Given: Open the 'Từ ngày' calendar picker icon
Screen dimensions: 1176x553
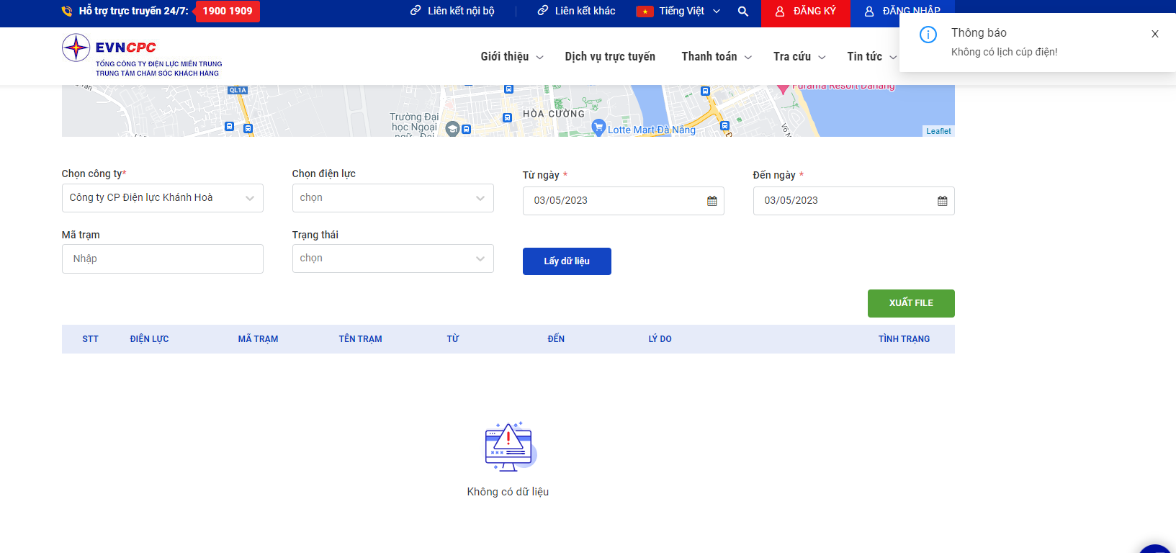Looking at the screenshot, I should click(x=712, y=201).
